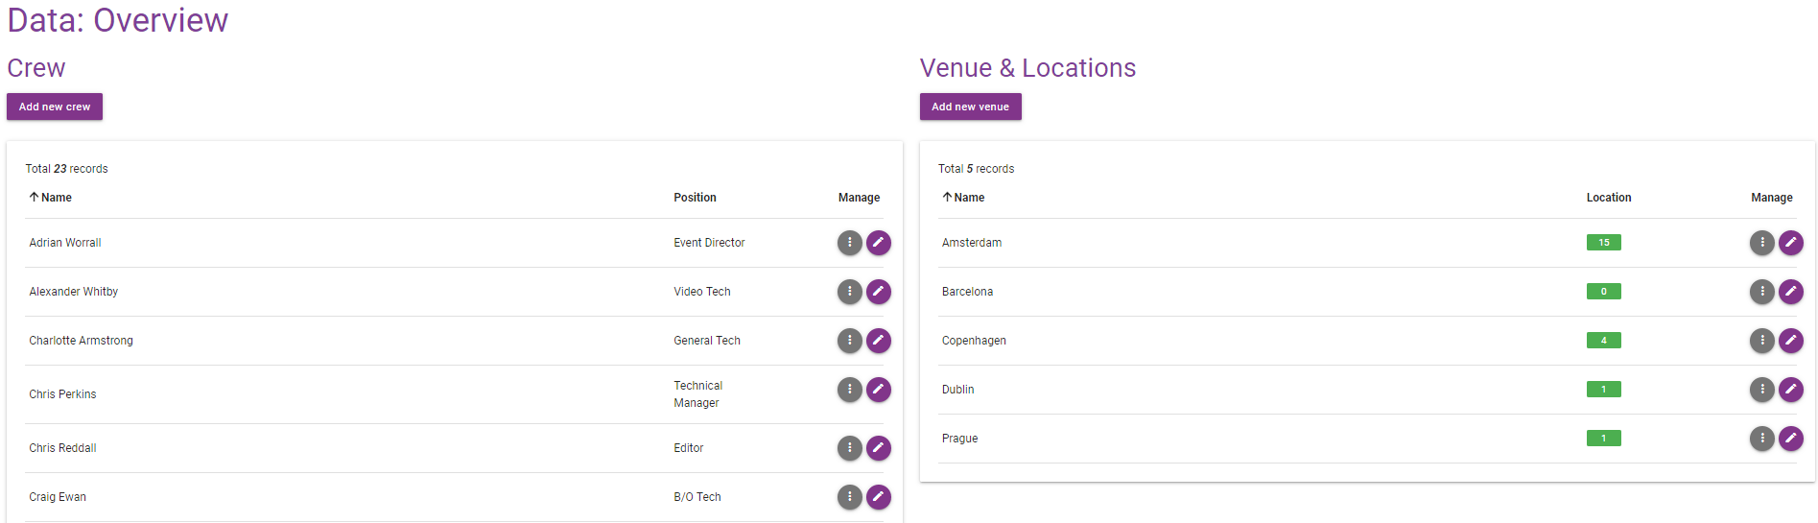1818x523 pixels.
Task: Edit the Copenhagen venue record
Action: [1790, 341]
